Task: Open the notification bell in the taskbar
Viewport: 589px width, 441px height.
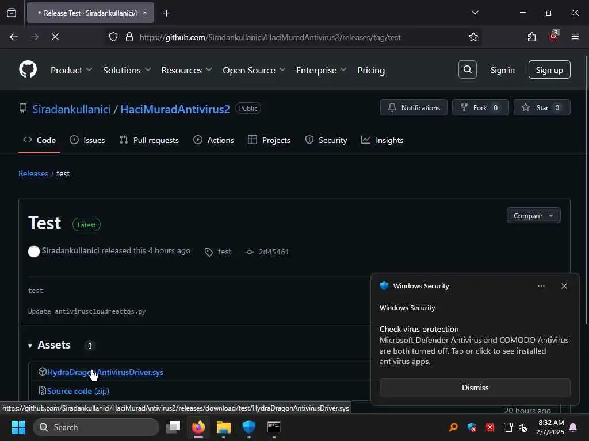Action: coord(573,427)
